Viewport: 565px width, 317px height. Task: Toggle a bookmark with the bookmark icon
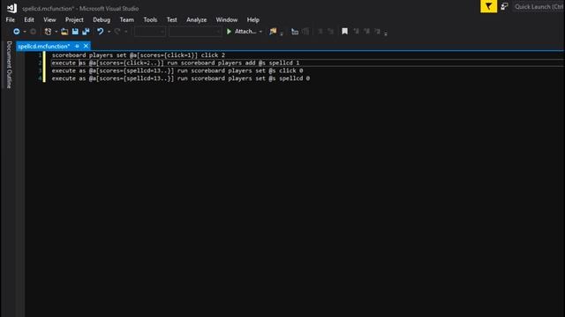tap(345, 32)
